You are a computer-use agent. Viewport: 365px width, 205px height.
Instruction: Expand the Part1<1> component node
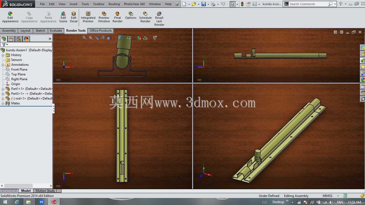pyautogui.click(x=3, y=89)
